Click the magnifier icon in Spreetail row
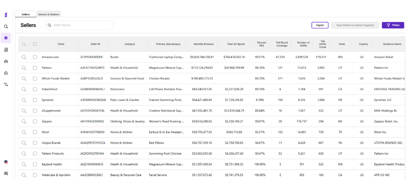406x180 pixels. (24, 100)
